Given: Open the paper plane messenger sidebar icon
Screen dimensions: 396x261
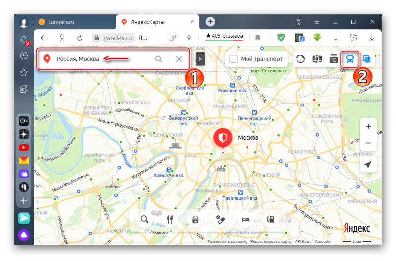Looking at the screenshot, I should click(24, 218).
